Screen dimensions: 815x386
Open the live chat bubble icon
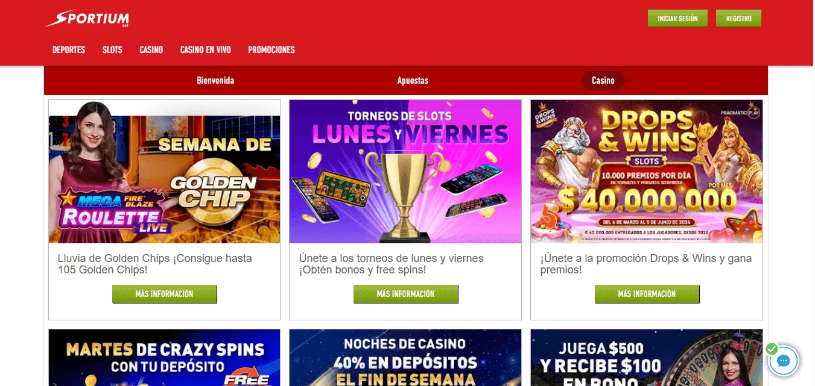pos(784,361)
